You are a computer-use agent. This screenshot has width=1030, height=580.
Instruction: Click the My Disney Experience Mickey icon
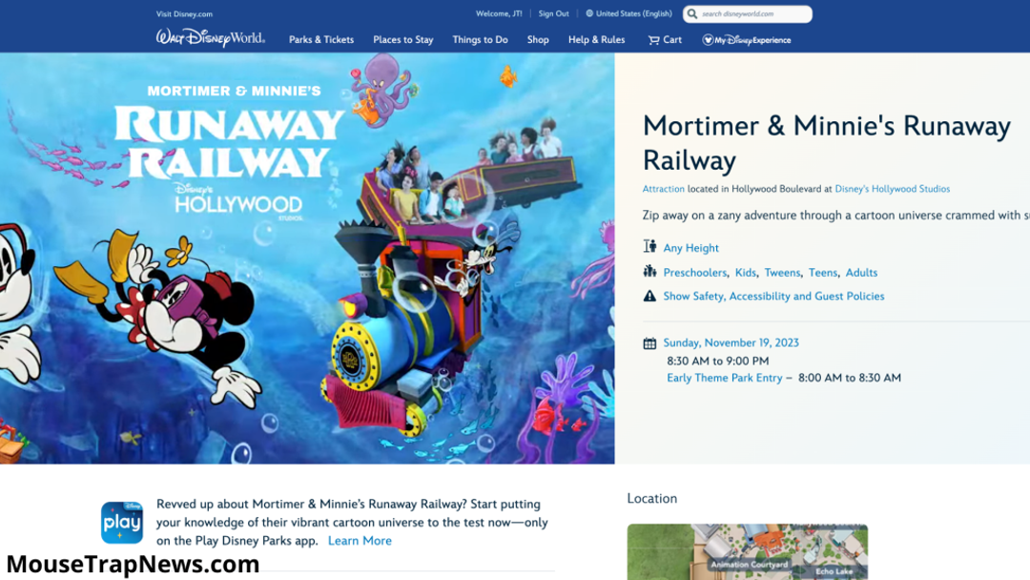[708, 40]
